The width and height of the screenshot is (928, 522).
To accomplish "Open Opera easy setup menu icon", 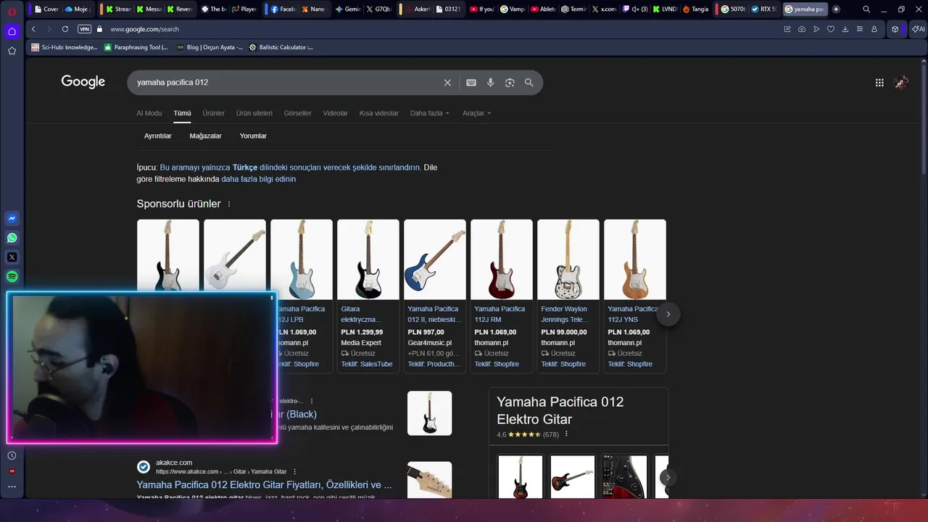I will coord(860,29).
